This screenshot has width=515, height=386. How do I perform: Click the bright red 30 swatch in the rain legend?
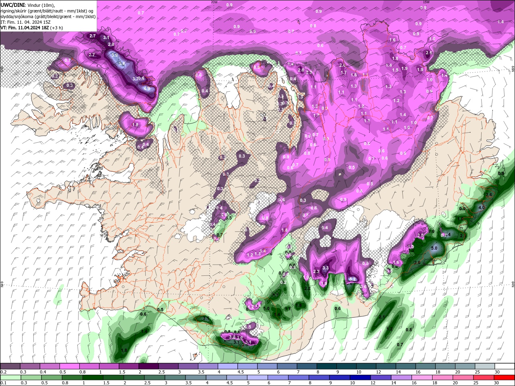pos(504,378)
